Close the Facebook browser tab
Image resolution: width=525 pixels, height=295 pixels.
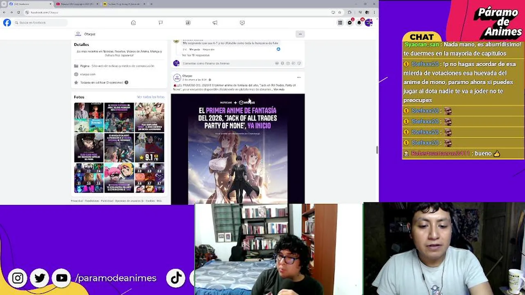51,4
